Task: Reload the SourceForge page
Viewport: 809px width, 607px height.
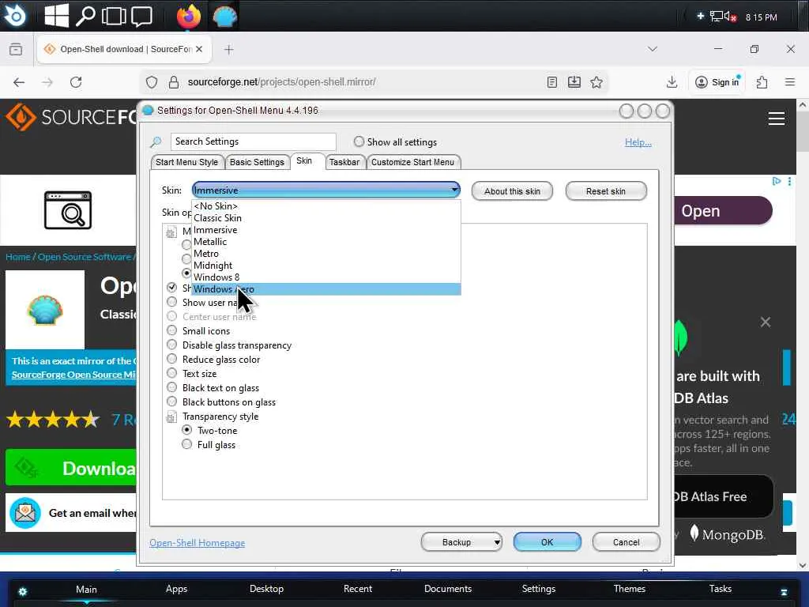Action: click(x=76, y=82)
